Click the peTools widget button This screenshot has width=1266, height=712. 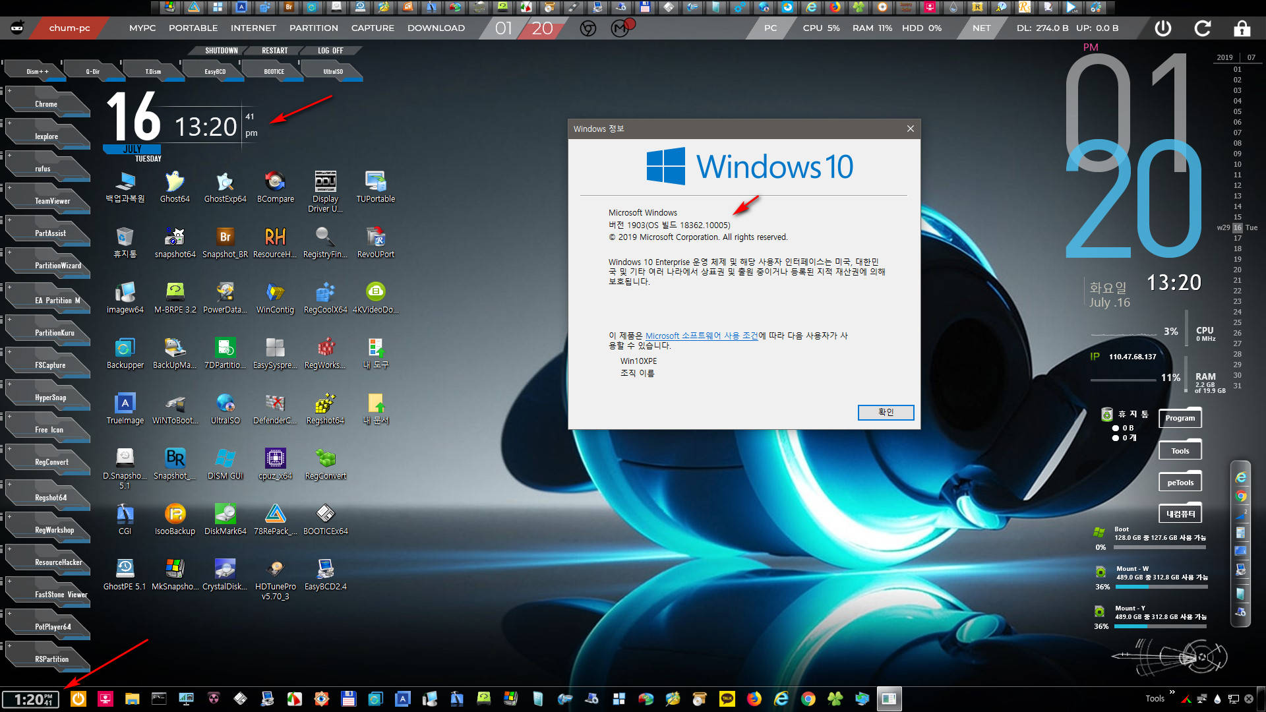click(x=1180, y=483)
